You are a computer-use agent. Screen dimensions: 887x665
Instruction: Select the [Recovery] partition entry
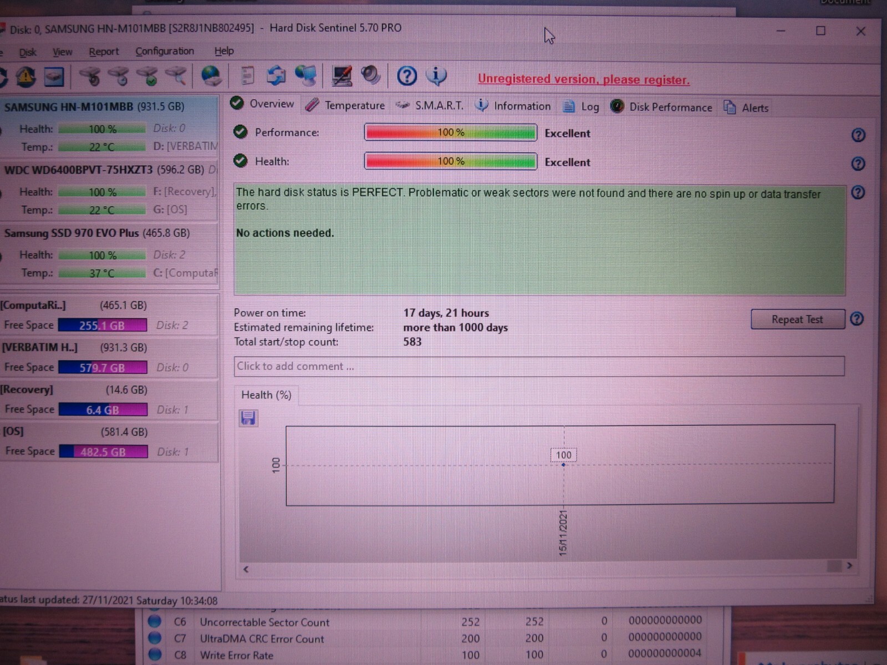pos(109,399)
